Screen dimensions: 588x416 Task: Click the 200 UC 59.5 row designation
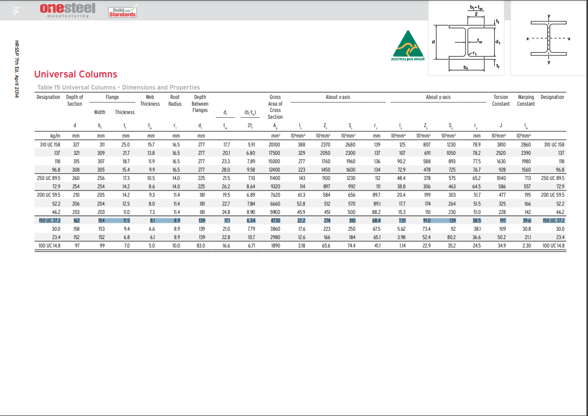[49, 195]
